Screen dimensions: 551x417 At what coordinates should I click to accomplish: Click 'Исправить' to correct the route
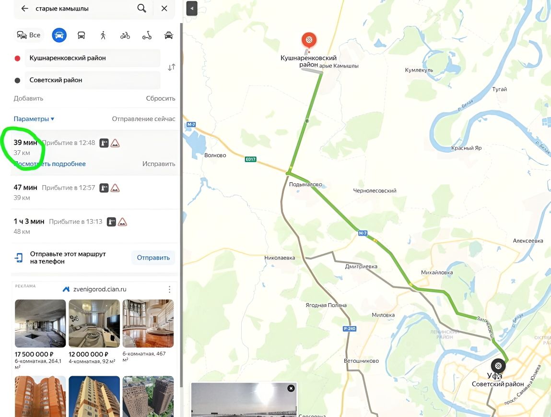pos(159,164)
